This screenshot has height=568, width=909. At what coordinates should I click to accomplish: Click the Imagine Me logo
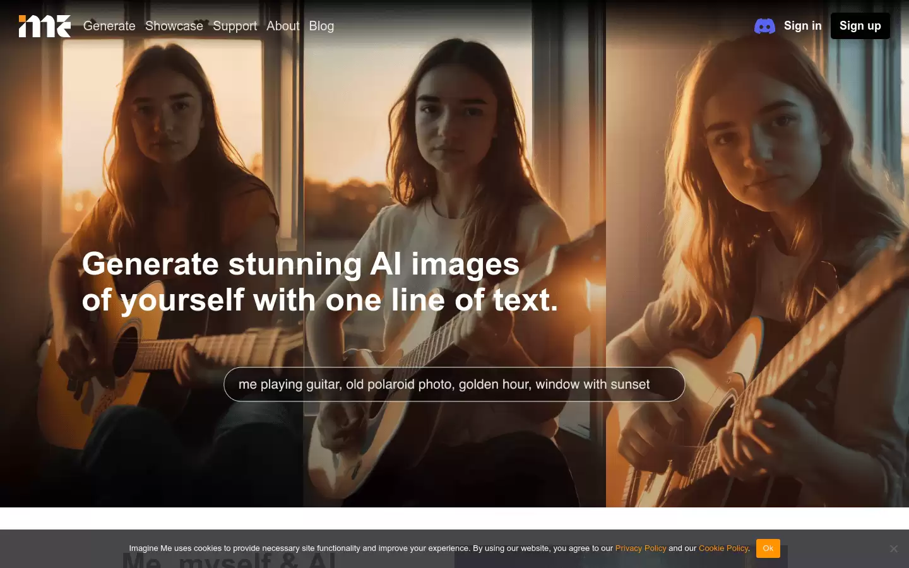pyautogui.click(x=45, y=26)
